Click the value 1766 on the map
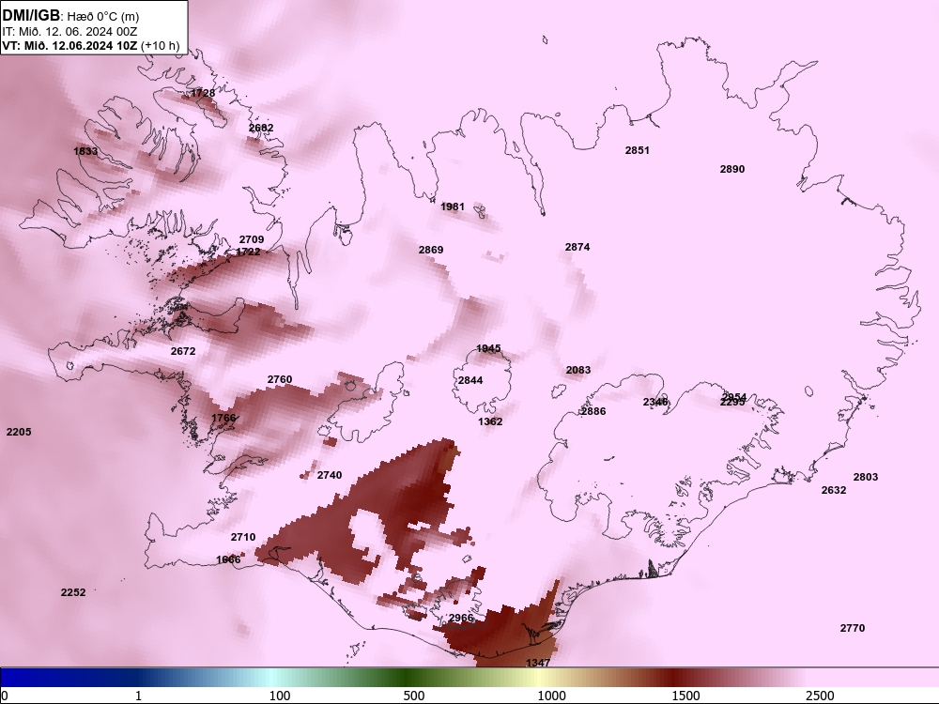Viewport: 939px width, 704px height. click(x=223, y=418)
